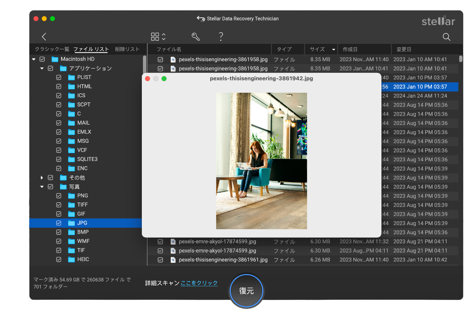Click the preview photo of woman with laptop
Image resolution: width=474 pixels, height=333 pixels.
tap(261, 161)
